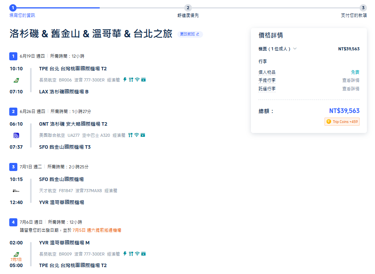The height and width of the screenshot is (274, 375).
Task: Click the power outlet icon on BR006
Action: coord(125,80)
